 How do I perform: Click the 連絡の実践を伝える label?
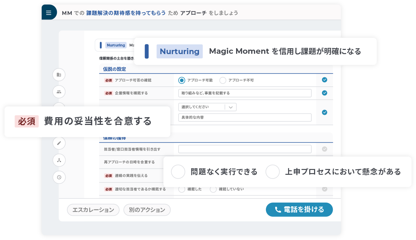pyautogui.click(x=131, y=175)
